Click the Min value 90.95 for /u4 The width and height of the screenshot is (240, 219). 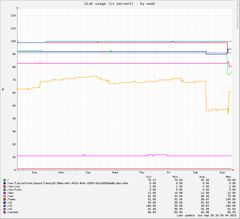pos(178,209)
